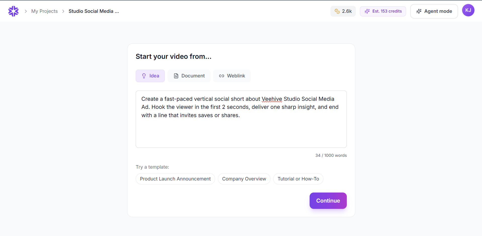482x236 pixels.
Task: Switch to the Document tab
Action: pos(189,76)
